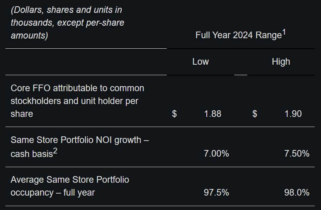Image resolution: width=321 pixels, height=210 pixels.
Task: Select the 98.0% high occupancy value
Action: pyautogui.click(x=297, y=192)
